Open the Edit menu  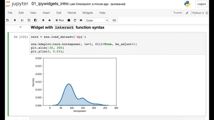pyautogui.click(x=21, y=13)
